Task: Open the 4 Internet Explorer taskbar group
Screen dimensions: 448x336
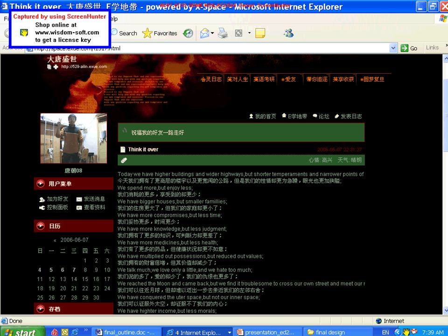Action: (x=198, y=332)
